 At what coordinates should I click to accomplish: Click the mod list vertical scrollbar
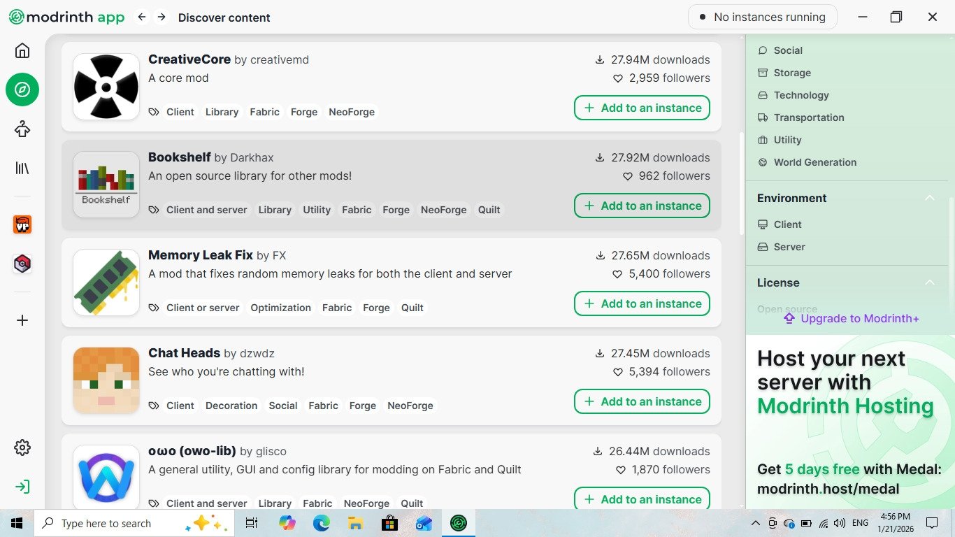click(742, 183)
